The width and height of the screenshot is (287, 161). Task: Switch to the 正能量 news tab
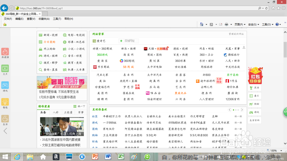pos(68,112)
